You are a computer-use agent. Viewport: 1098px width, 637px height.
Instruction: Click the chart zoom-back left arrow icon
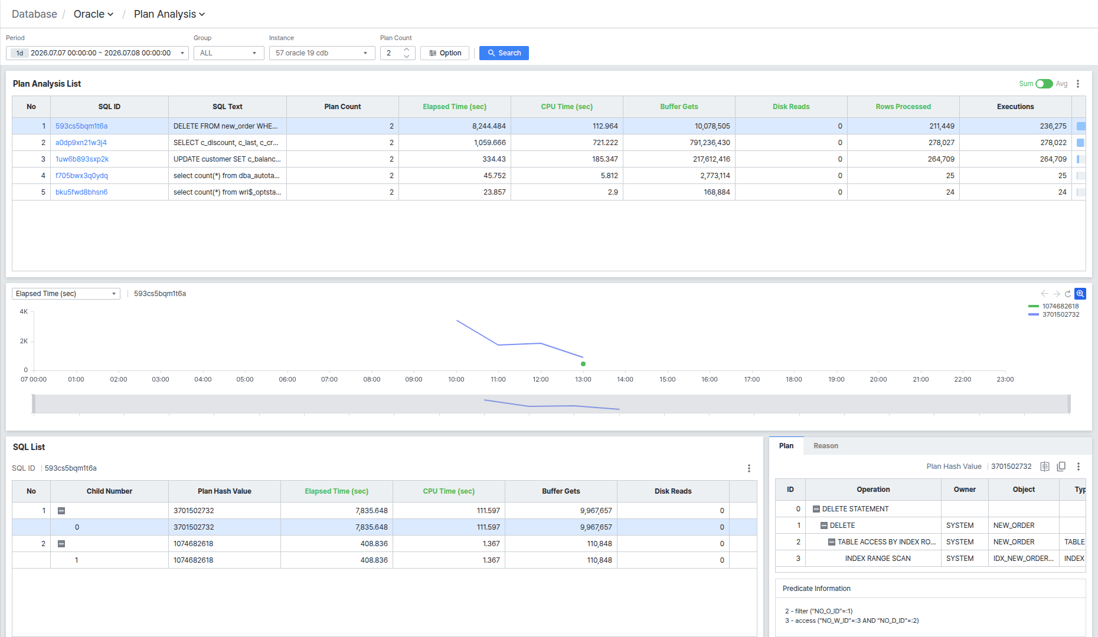[1044, 294]
